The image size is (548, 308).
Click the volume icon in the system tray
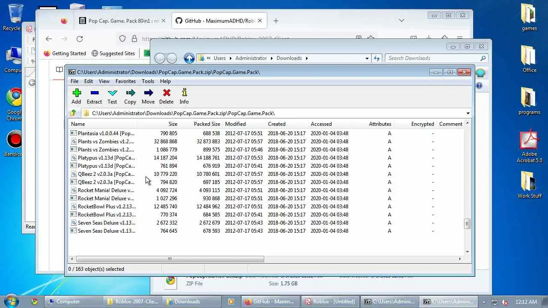pos(505,302)
